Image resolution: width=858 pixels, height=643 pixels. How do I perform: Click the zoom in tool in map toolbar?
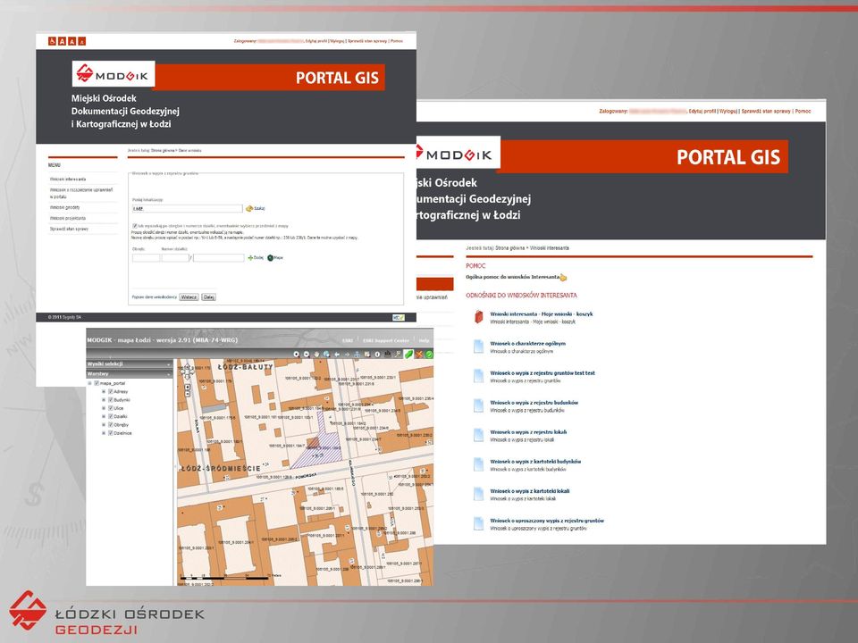pyautogui.click(x=296, y=355)
